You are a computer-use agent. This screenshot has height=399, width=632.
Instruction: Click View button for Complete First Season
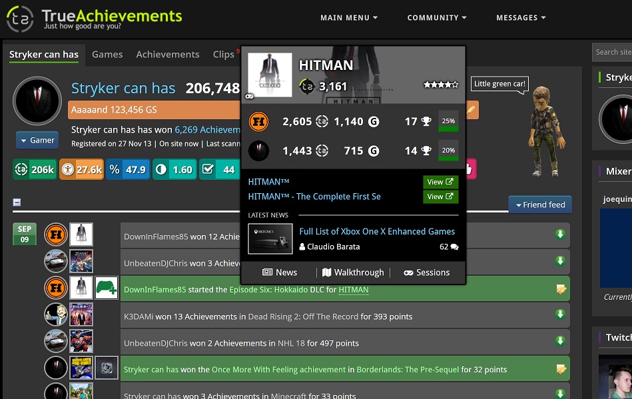tap(441, 197)
